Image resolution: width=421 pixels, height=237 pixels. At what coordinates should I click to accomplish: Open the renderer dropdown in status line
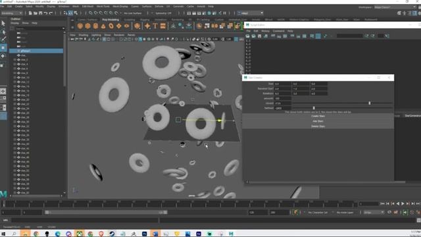click(250, 13)
